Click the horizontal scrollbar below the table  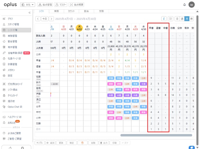tap(156, 135)
